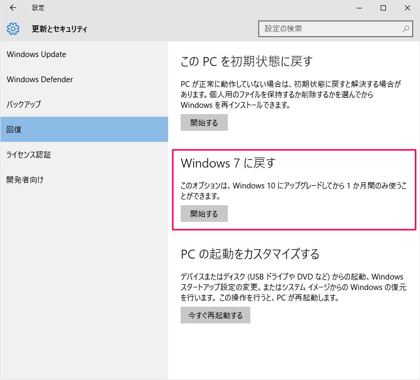Minimize the 設定 window
Image resolution: width=420 pixels, height=380 pixels.
click(359, 8)
